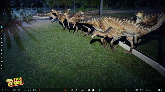The height and width of the screenshot is (92, 165).
Task: Select the red dinosaur tab in build bar
Action: click(65, 90)
